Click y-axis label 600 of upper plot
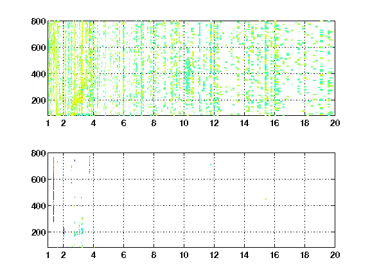The width and height of the screenshot is (370, 278). pyautogui.click(x=39, y=48)
